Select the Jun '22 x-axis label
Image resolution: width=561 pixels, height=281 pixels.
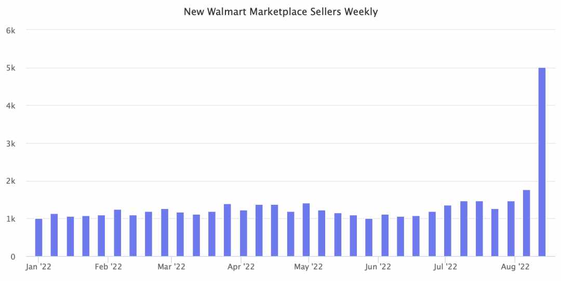click(378, 267)
